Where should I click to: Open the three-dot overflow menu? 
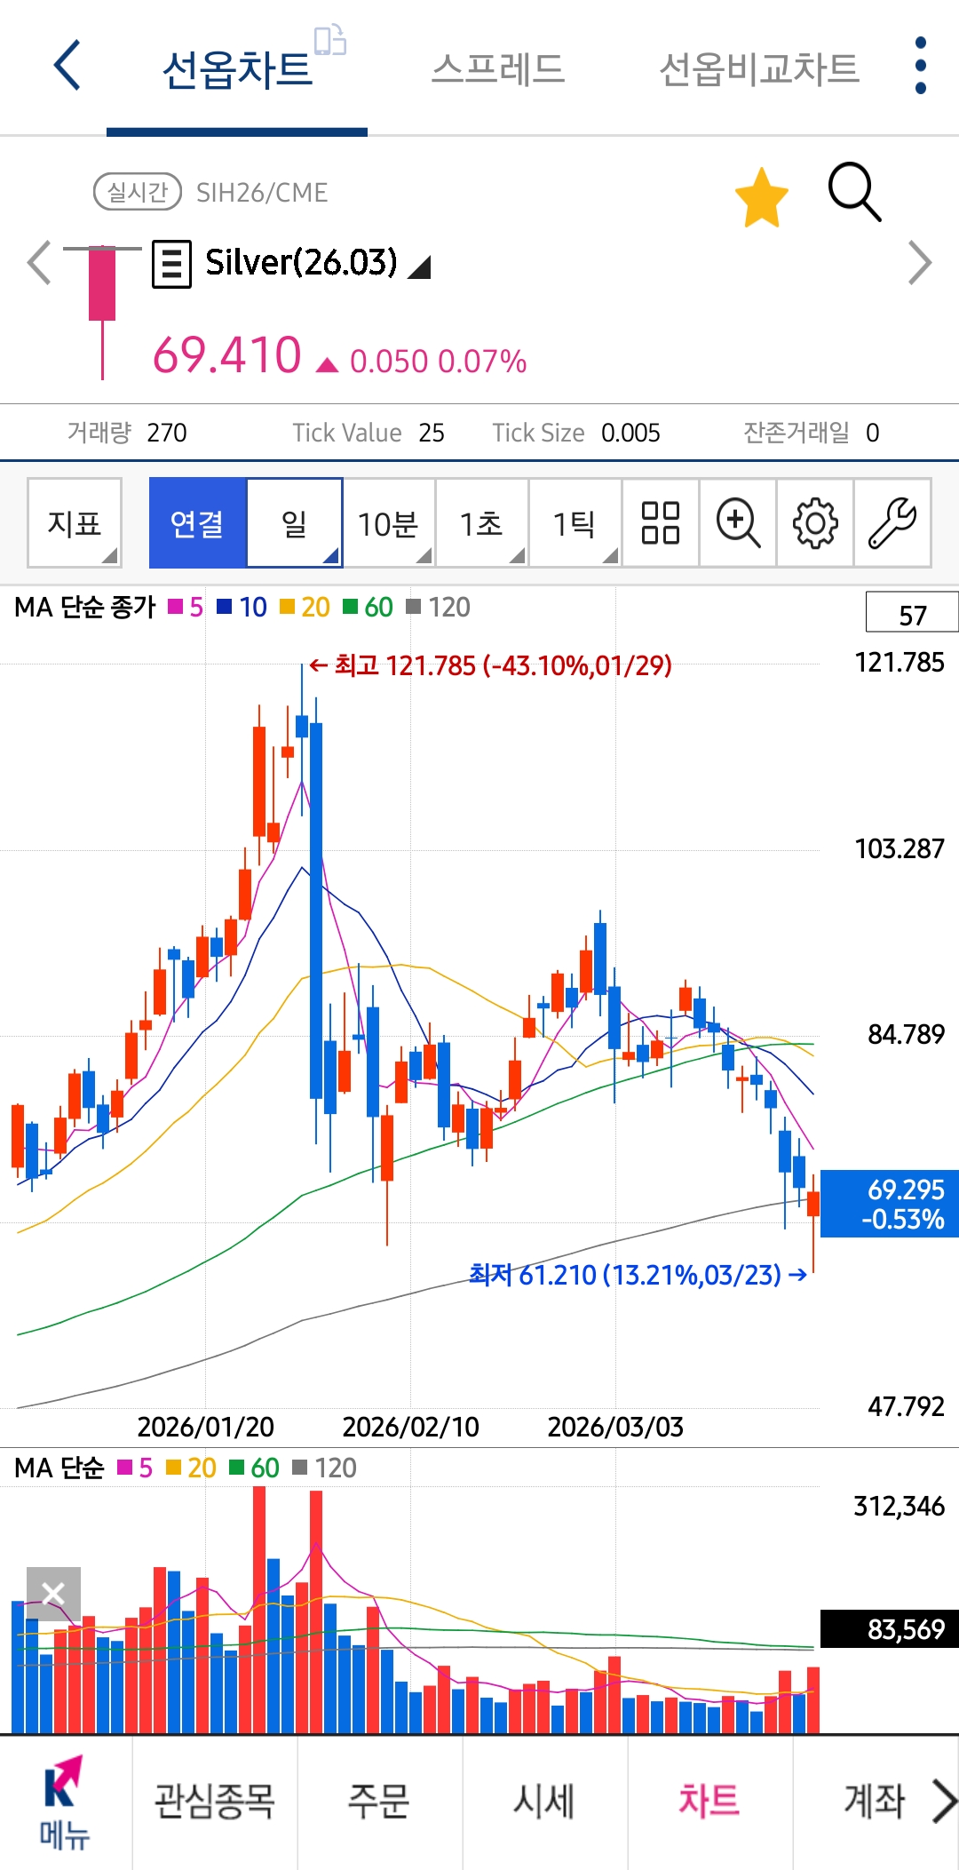point(920,65)
